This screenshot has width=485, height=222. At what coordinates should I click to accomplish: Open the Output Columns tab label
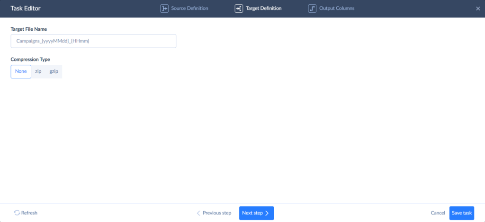point(336,9)
